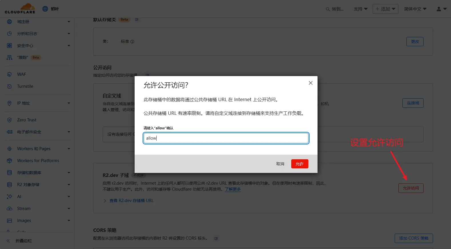Viewport: 451px width, 249px height.
Task: Click 取消 in the dialog
Action: [280, 164]
